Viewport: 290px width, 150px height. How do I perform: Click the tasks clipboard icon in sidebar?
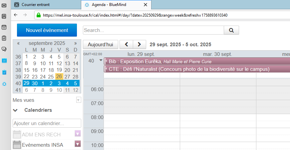pyautogui.click(x=4, y=38)
